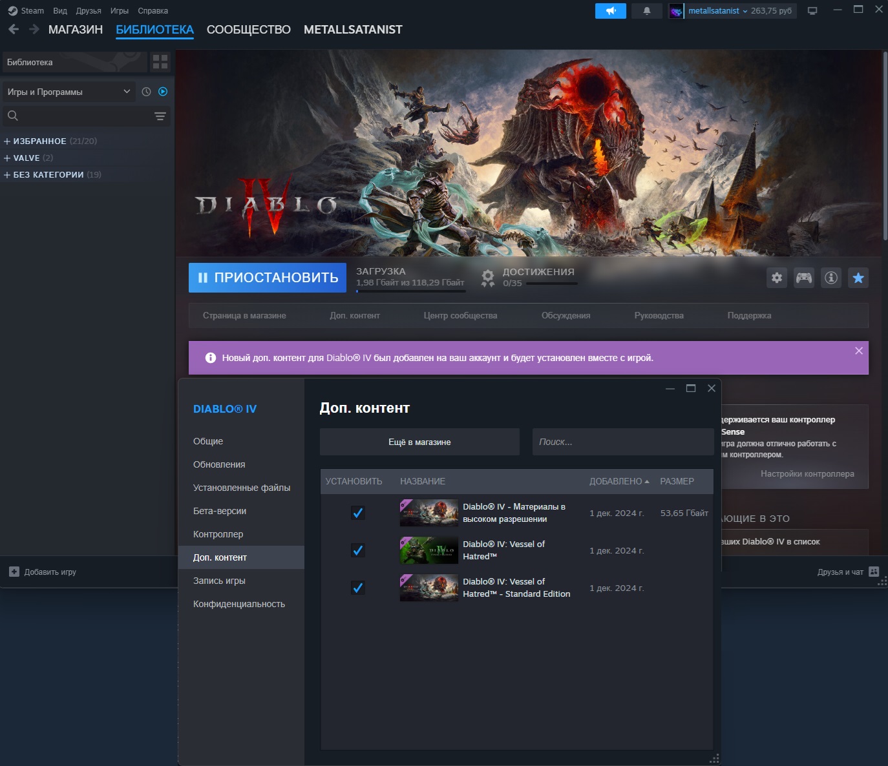Screen dimensions: 888x766
Task: Switch library to grid view icon
Action: pos(160,62)
